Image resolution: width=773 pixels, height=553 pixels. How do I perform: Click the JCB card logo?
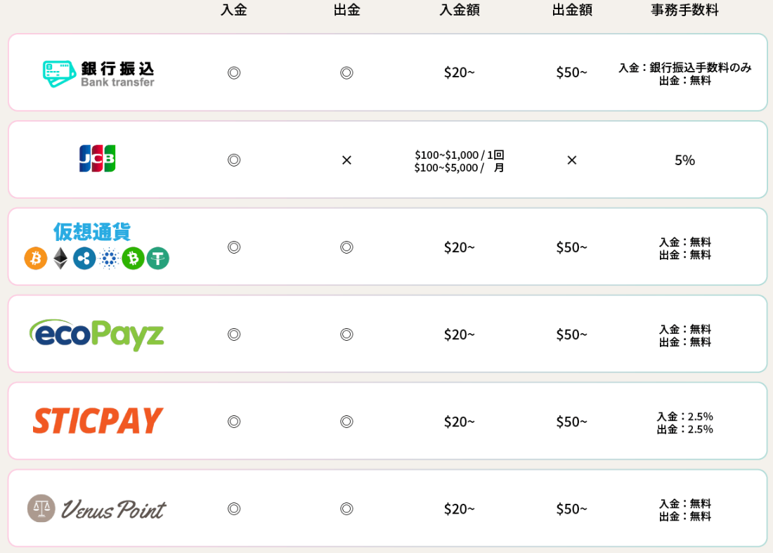point(97,158)
